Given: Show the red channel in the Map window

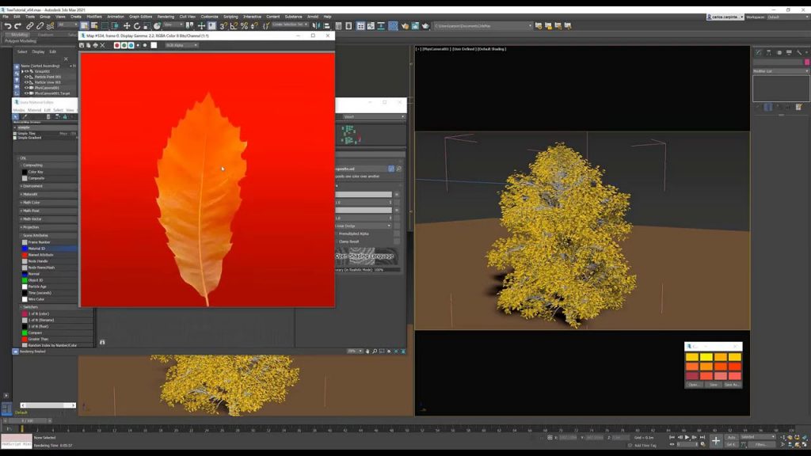Looking at the screenshot, I should pos(116,46).
